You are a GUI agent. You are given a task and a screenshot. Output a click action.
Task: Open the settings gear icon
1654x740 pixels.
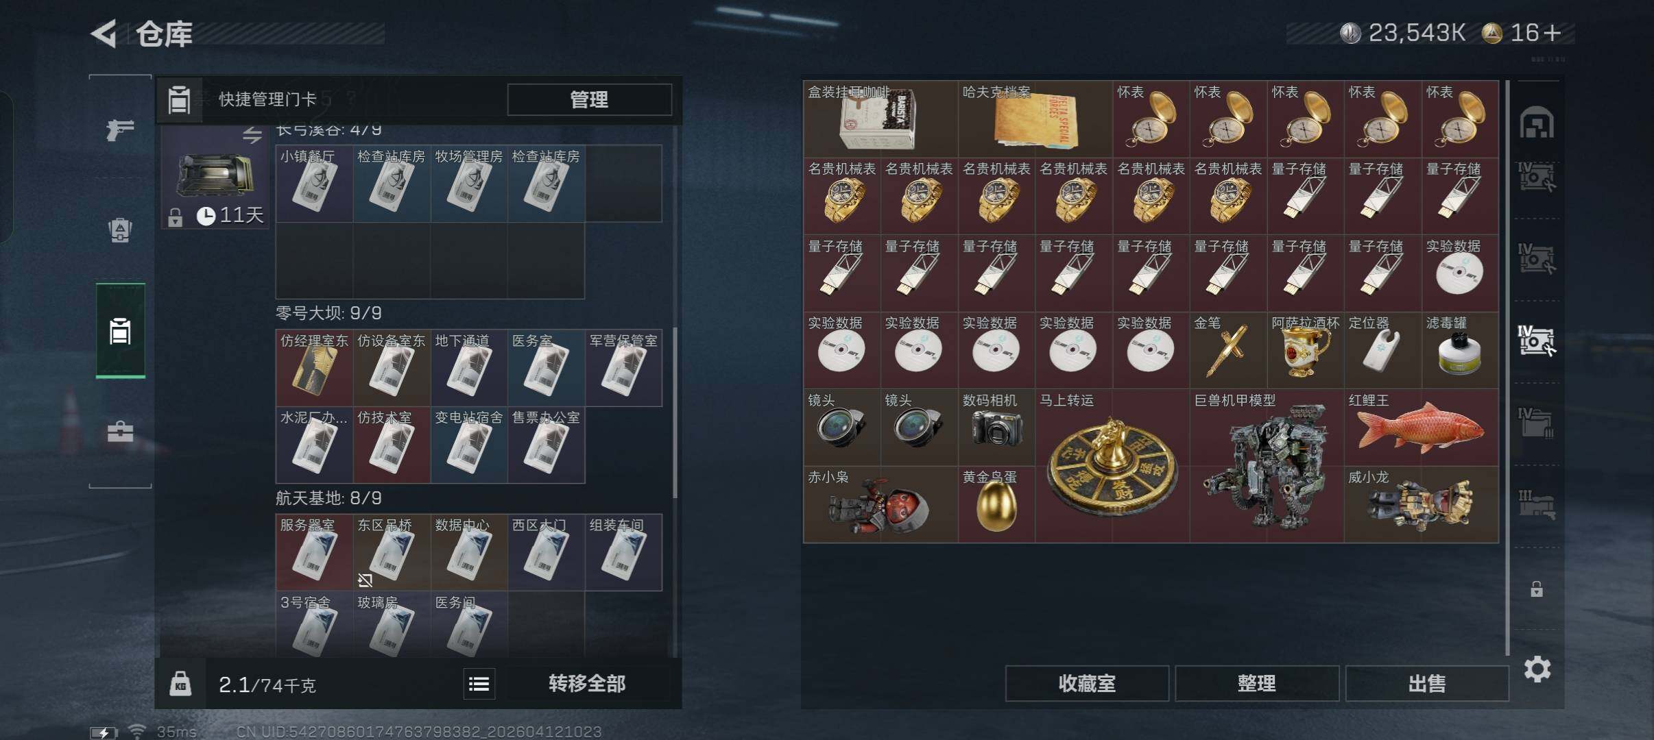pyautogui.click(x=1537, y=669)
